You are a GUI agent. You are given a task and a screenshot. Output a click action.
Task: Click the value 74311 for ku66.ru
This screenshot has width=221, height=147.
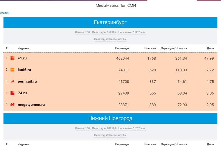point(123,70)
